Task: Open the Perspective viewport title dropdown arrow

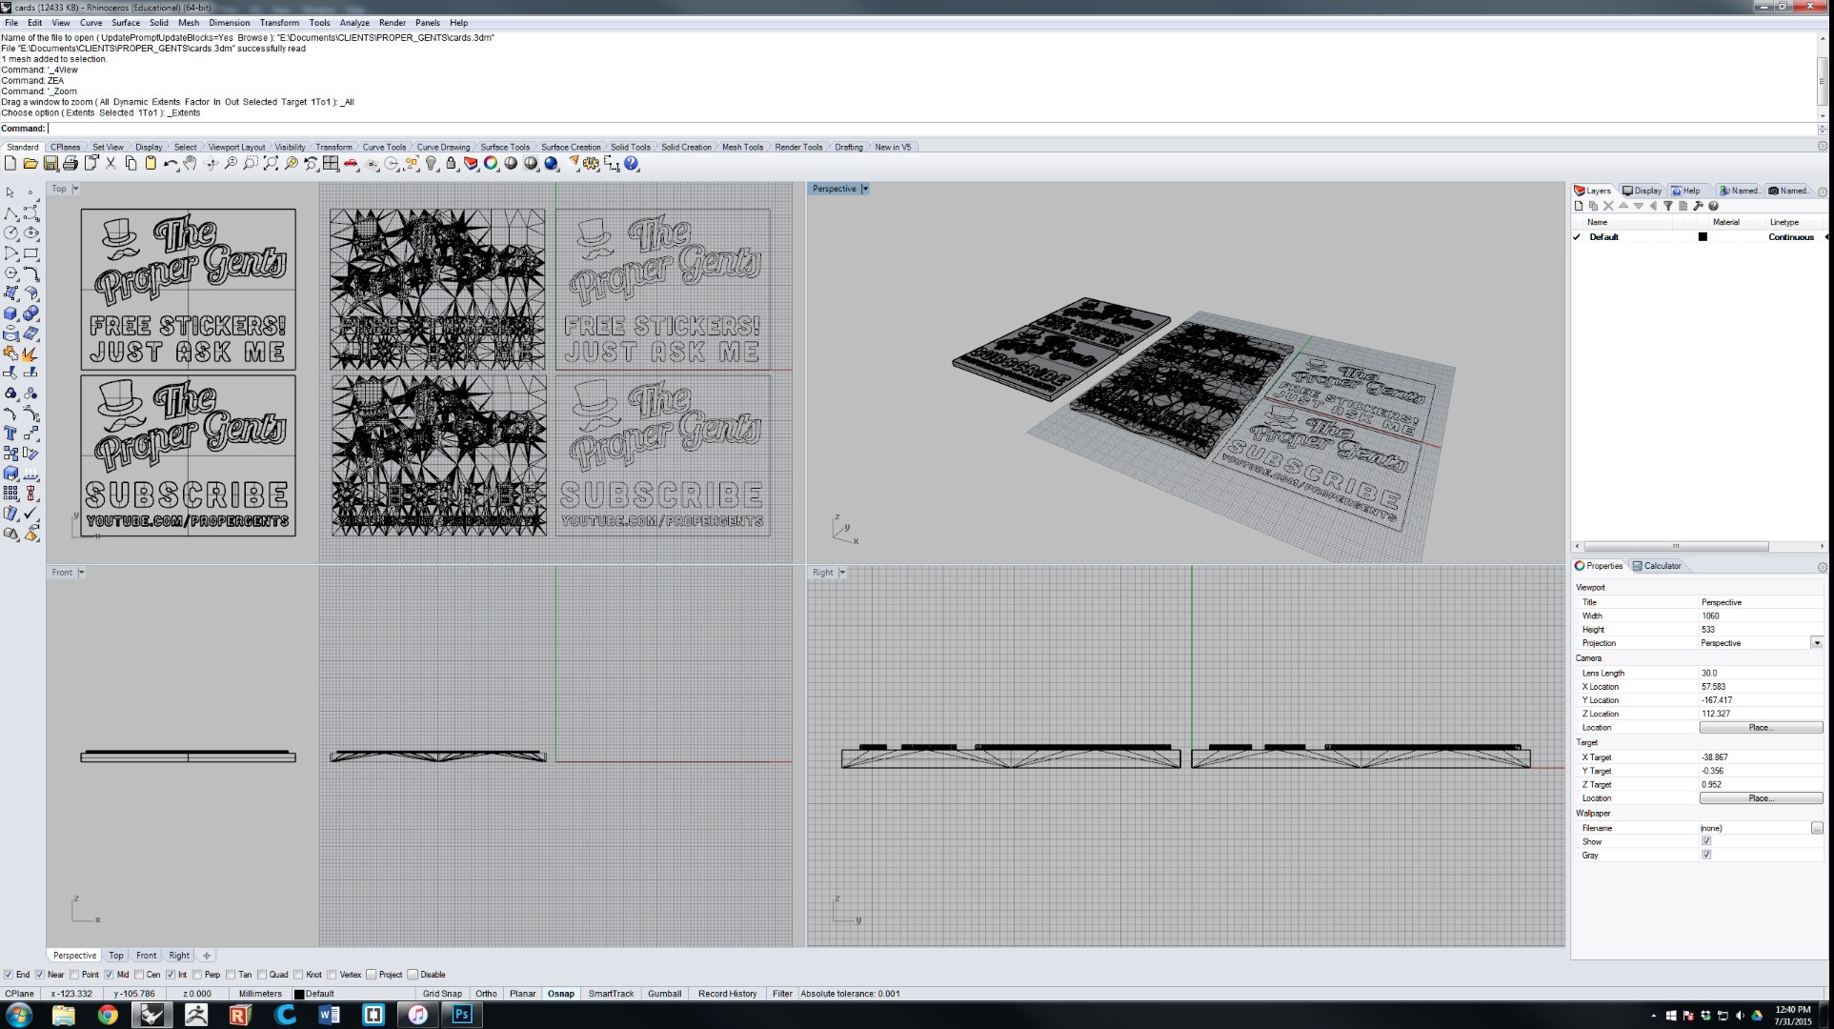Action: (x=865, y=189)
